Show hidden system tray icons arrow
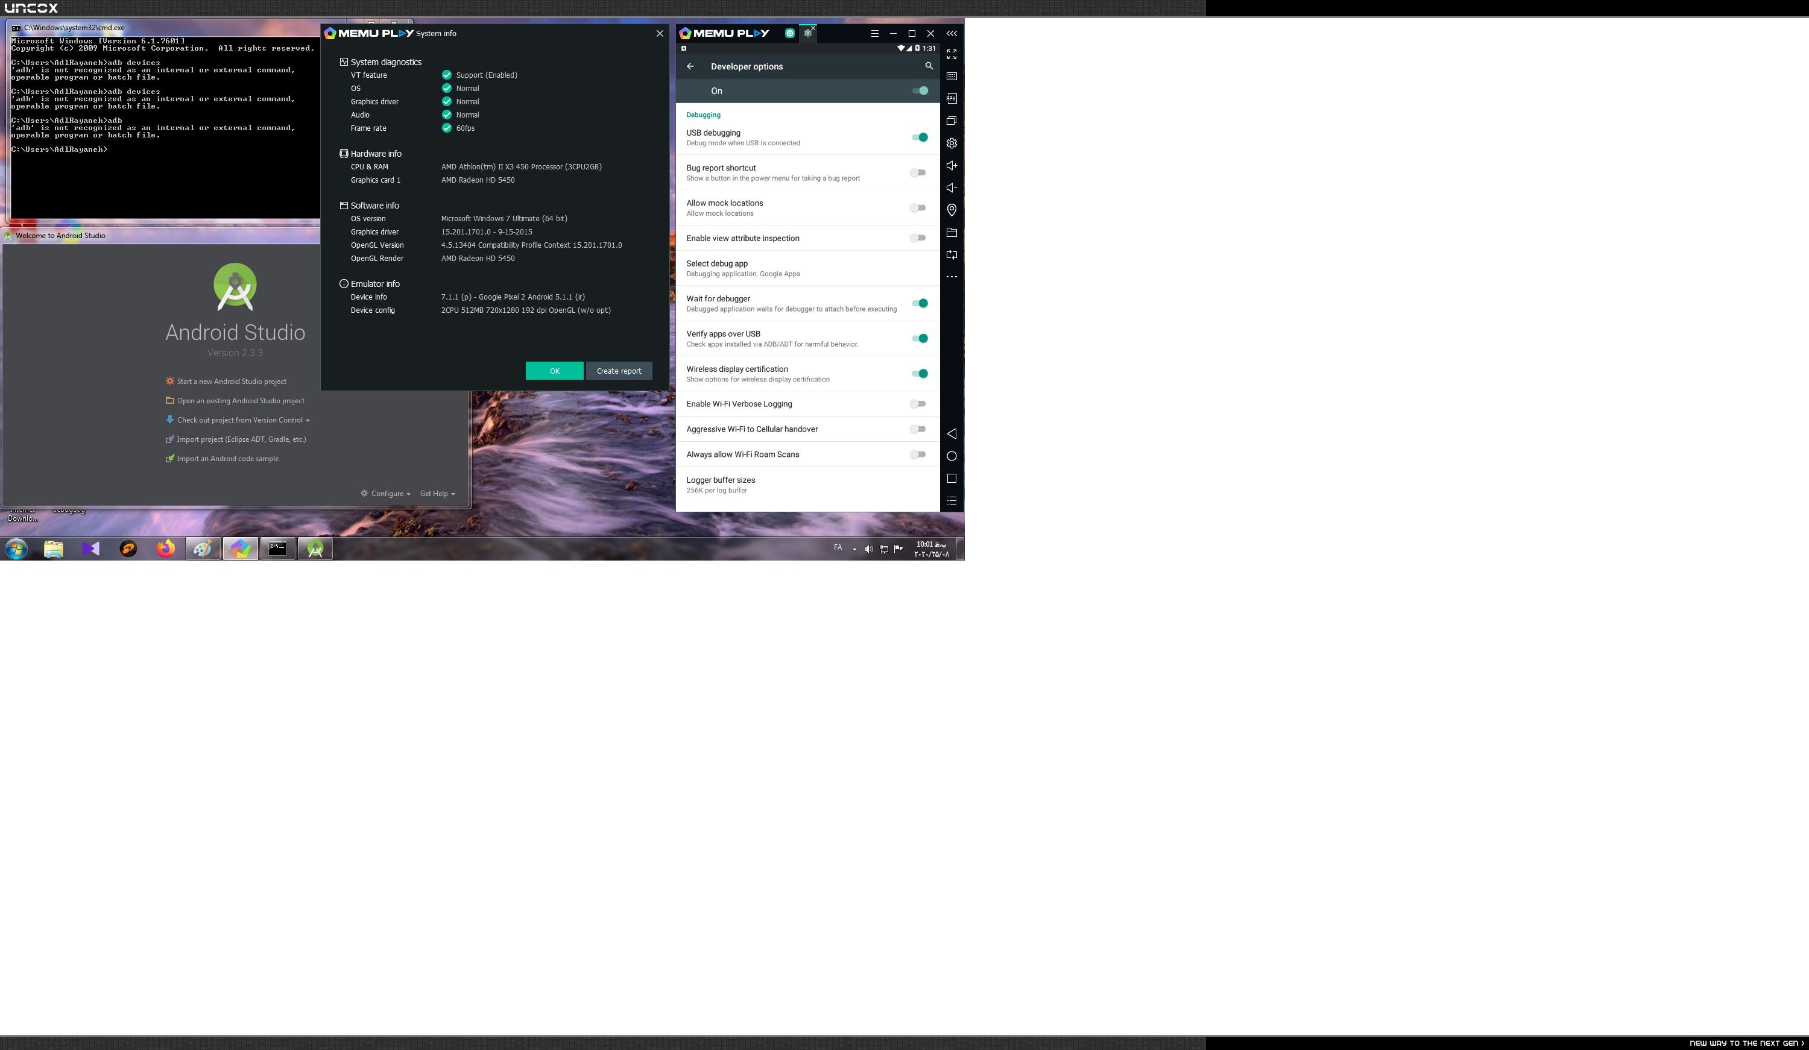The width and height of the screenshot is (1809, 1050). [x=854, y=549]
